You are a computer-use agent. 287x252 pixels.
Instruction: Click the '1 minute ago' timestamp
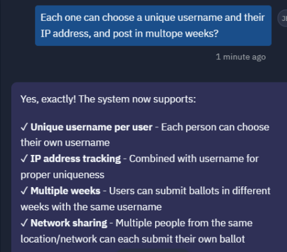pyautogui.click(x=241, y=57)
